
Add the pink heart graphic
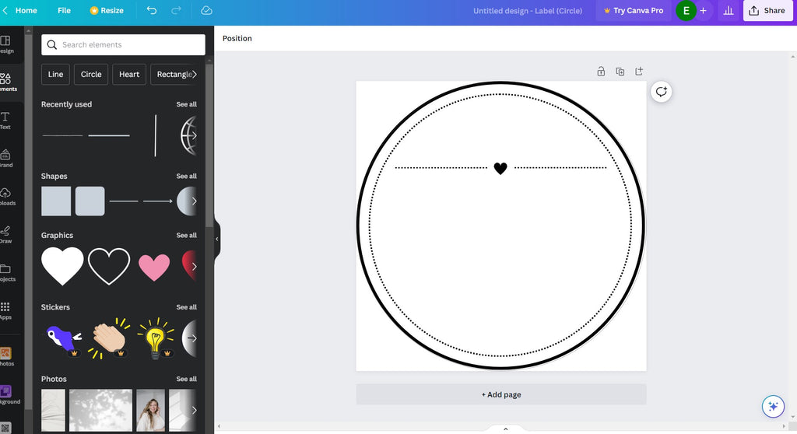click(x=154, y=268)
